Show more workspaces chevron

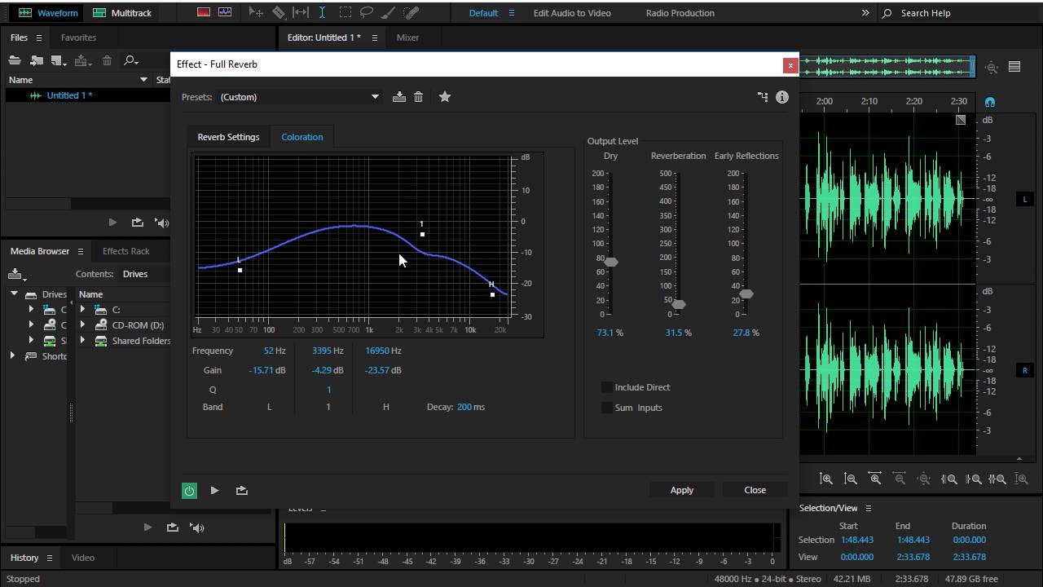[x=865, y=13]
